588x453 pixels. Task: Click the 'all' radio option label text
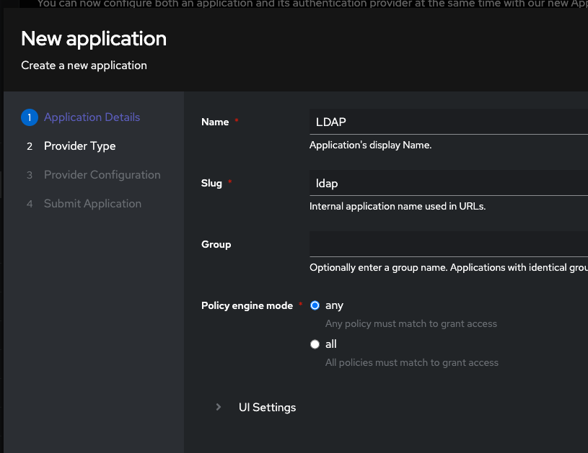[331, 344]
